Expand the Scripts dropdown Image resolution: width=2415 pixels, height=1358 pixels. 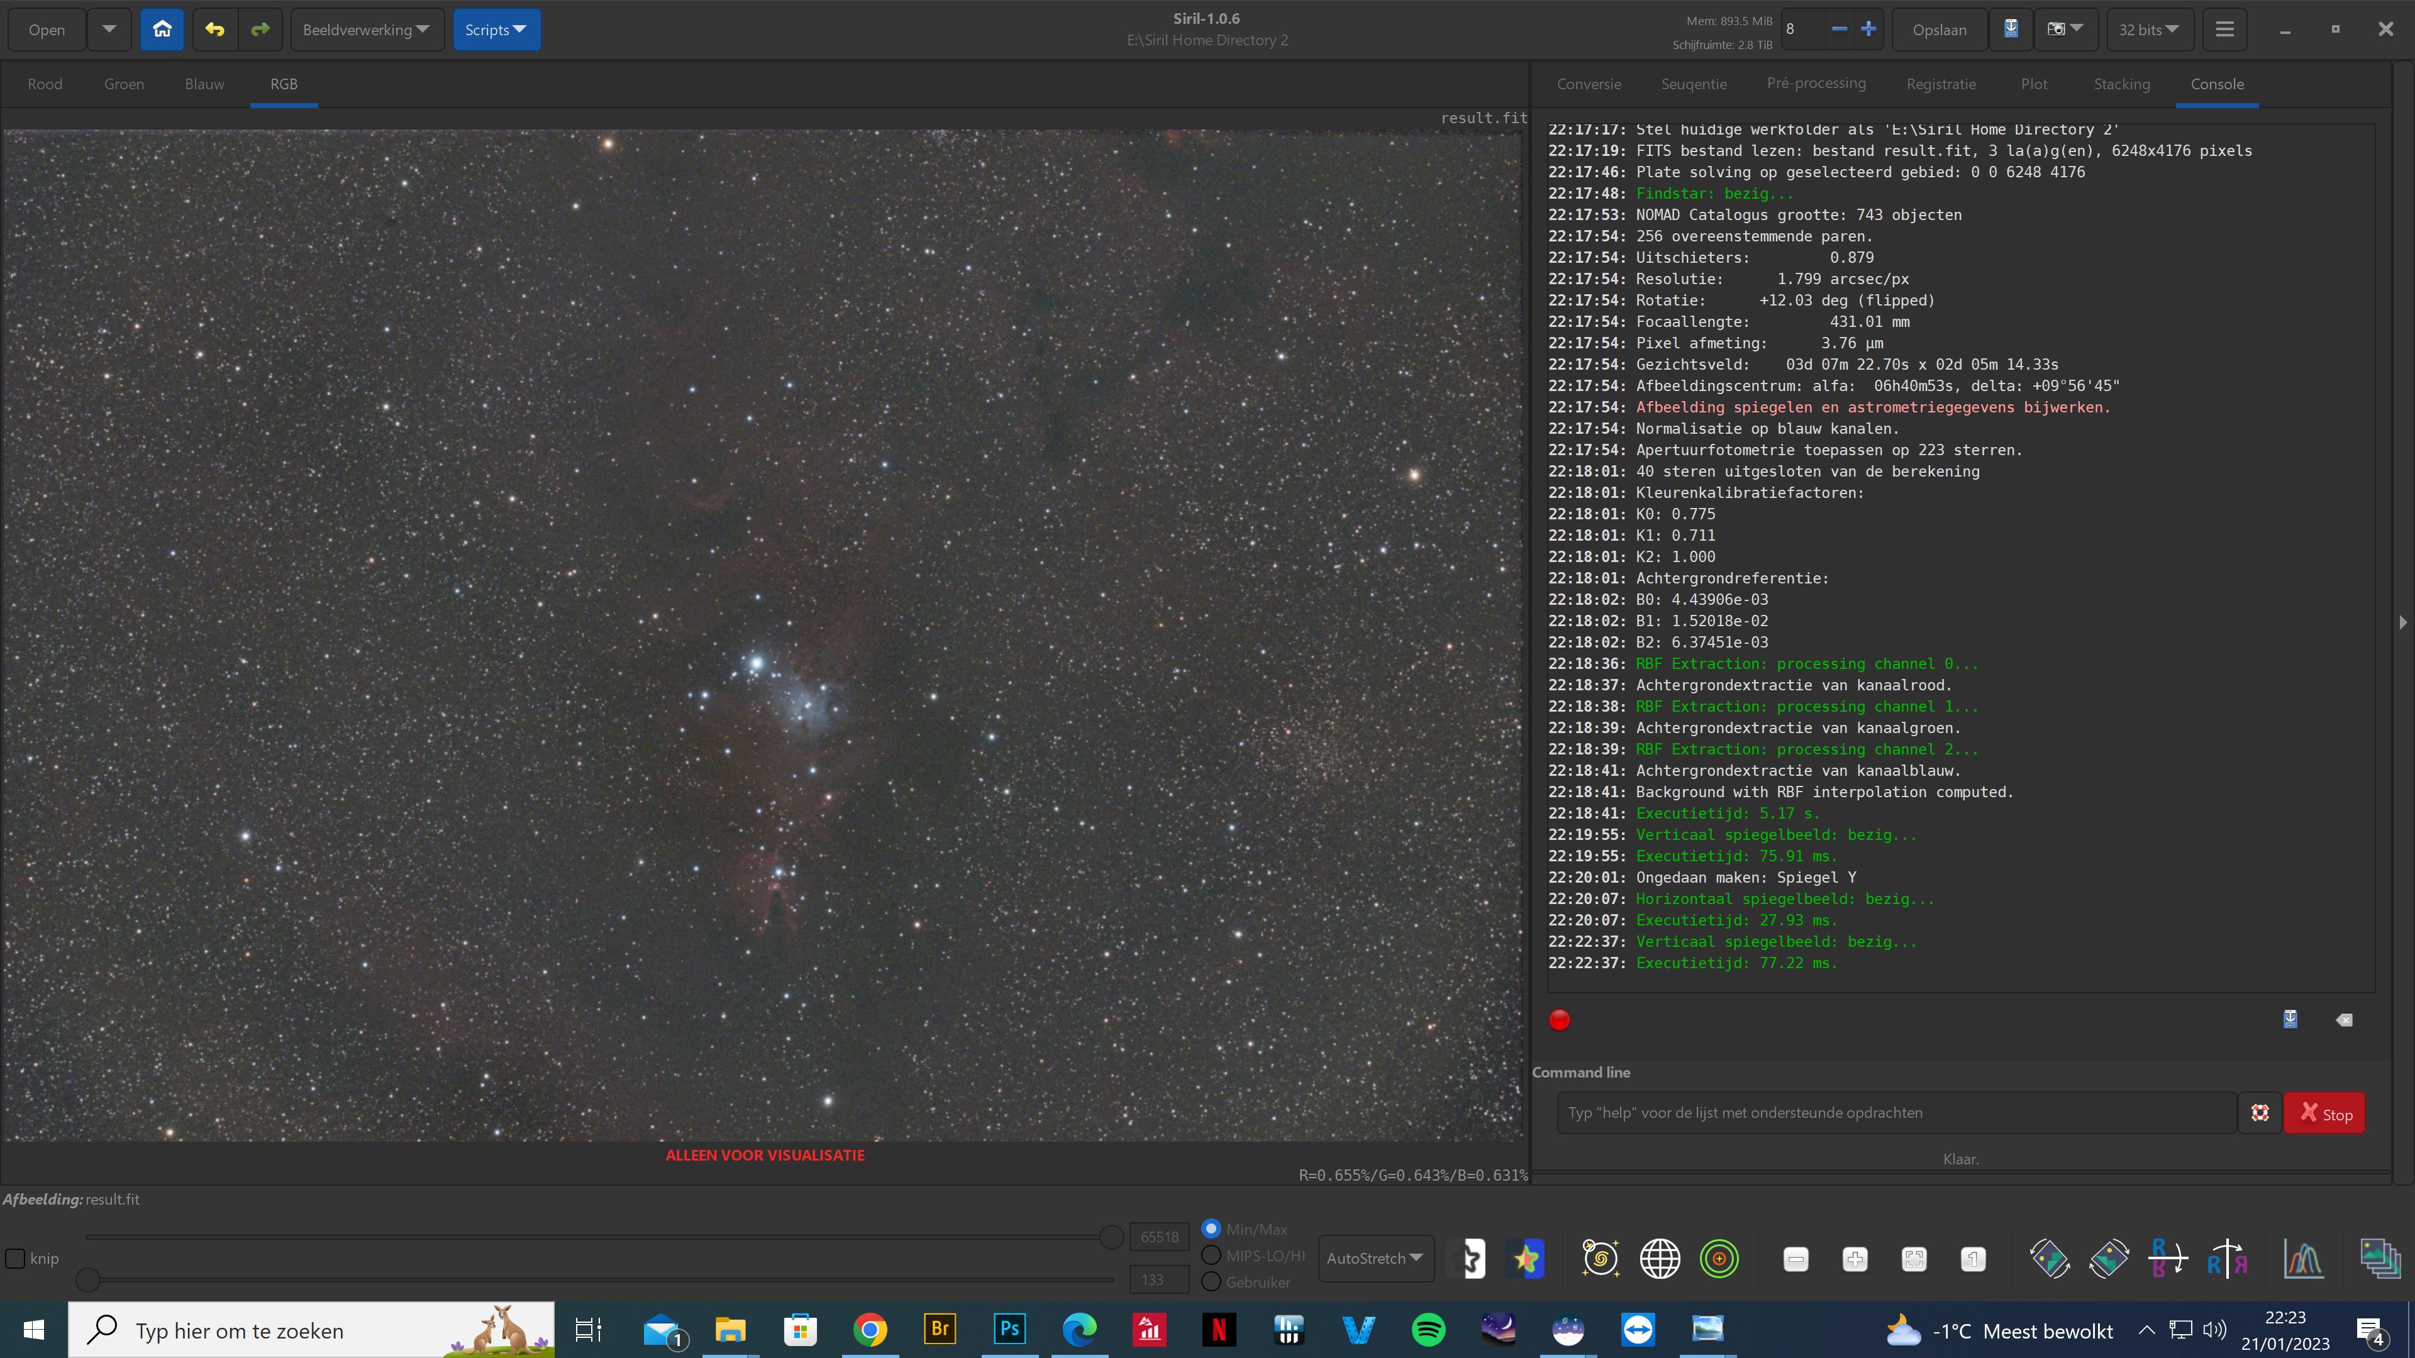[x=497, y=29]
